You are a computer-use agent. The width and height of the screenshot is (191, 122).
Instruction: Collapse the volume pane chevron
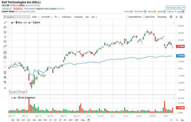(174, 98)
